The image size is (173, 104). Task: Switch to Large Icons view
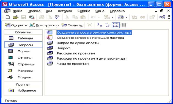pos(100,25)
